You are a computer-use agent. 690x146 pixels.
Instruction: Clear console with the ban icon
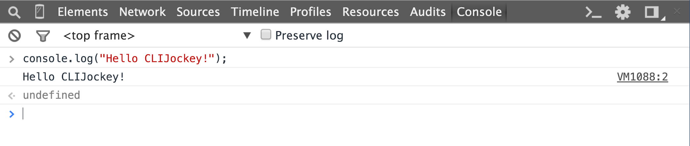click(15, 36)
